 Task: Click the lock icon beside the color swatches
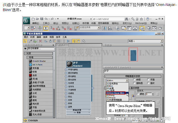point(133,96)
